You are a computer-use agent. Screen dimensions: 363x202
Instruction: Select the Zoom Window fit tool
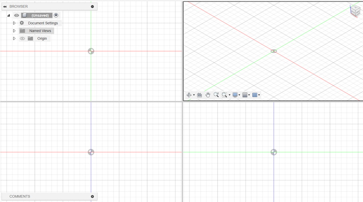coord(224,95)
